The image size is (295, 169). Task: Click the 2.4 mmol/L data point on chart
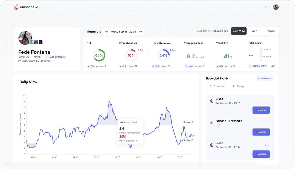[x=130, y=147]
